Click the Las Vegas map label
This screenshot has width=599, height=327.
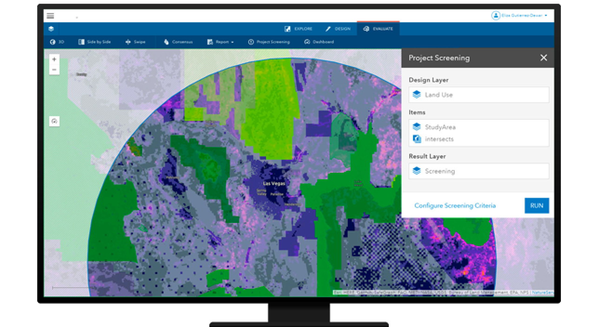[273, 183]
